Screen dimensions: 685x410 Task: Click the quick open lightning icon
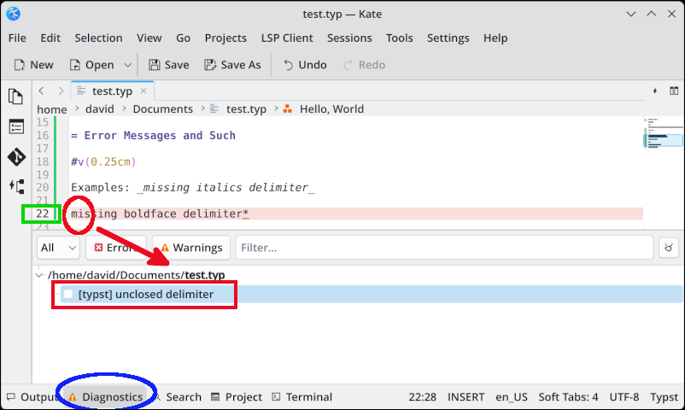click(654, 91)
